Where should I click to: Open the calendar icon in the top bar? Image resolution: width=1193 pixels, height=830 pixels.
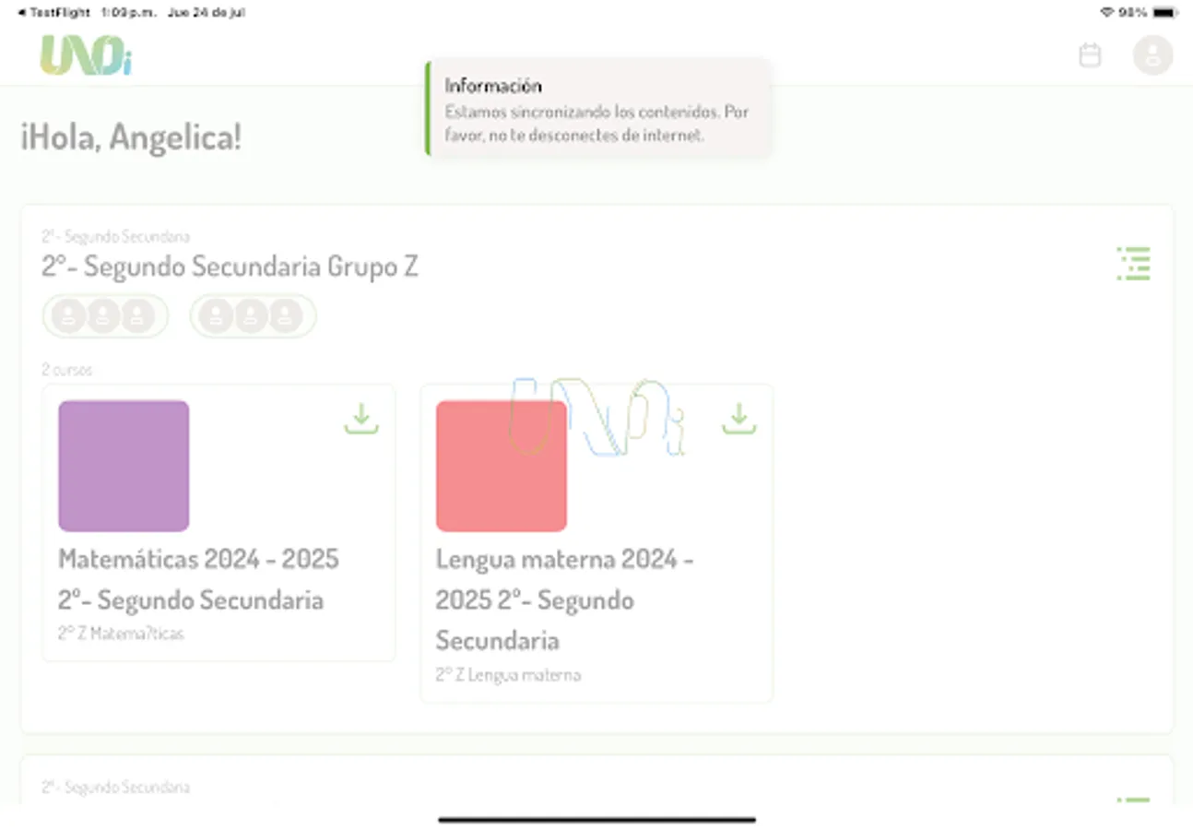pos(1090,54)
